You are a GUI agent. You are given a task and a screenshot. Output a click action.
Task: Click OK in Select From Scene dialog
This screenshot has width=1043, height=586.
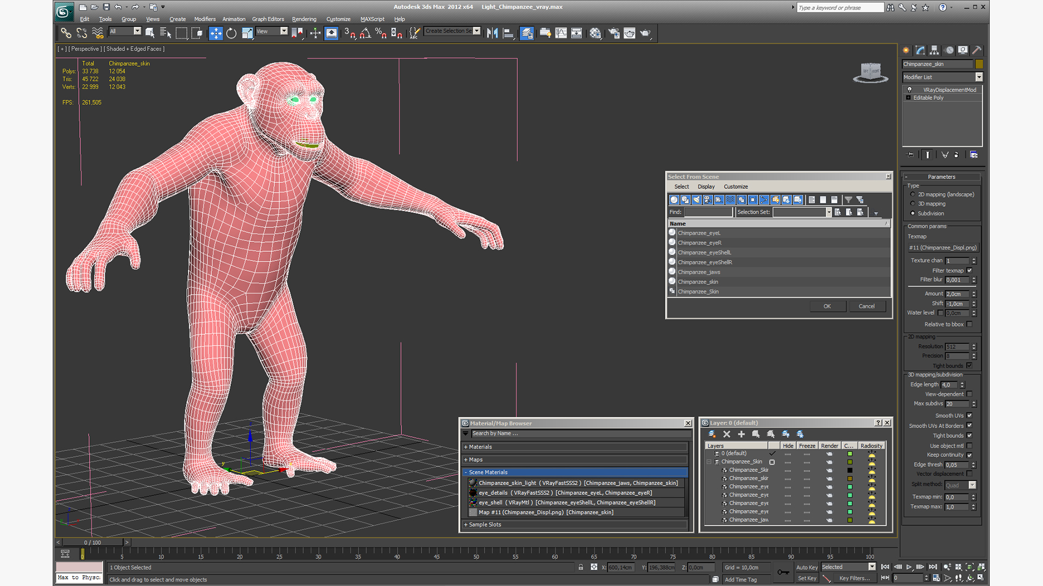827,306
